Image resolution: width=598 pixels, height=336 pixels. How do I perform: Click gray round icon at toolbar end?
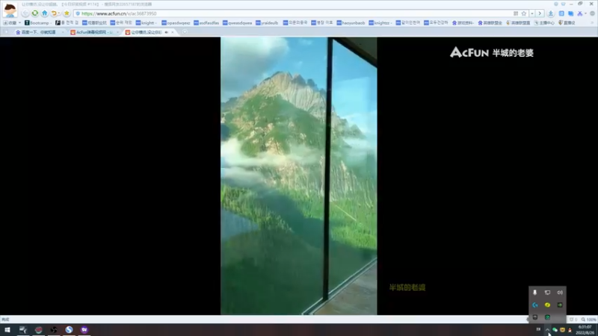pos(592,13)
